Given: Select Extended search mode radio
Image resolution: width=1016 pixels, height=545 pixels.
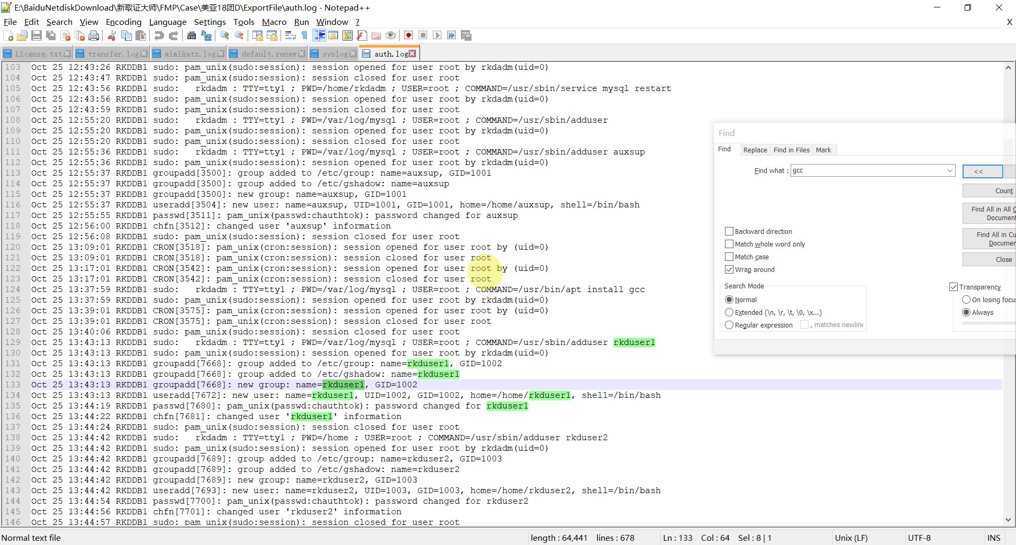Looking at the screenshot, I should pyautogui.click(x=729, y=312).
